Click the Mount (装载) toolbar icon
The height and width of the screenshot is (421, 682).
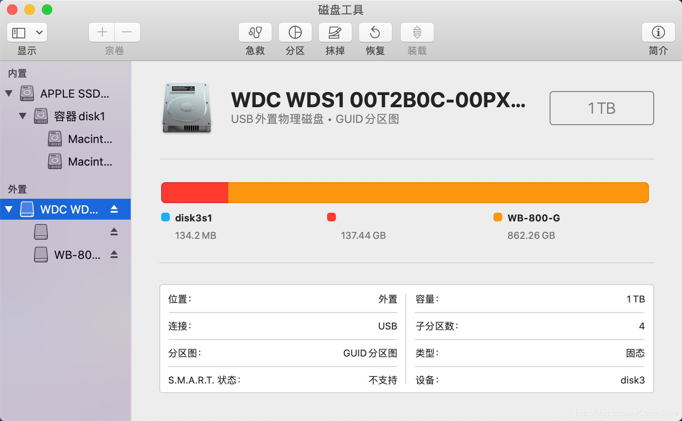(x=417, y=32)
